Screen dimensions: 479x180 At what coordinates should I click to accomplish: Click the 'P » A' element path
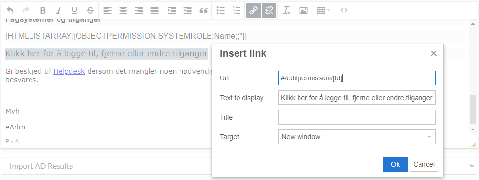pos(12,142)
